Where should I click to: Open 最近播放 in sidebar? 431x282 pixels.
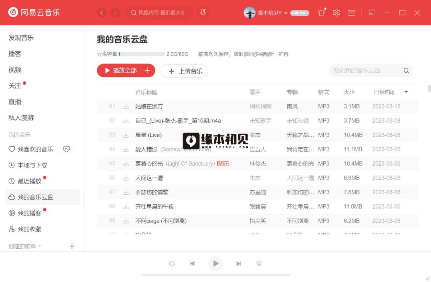click(25, 181)
